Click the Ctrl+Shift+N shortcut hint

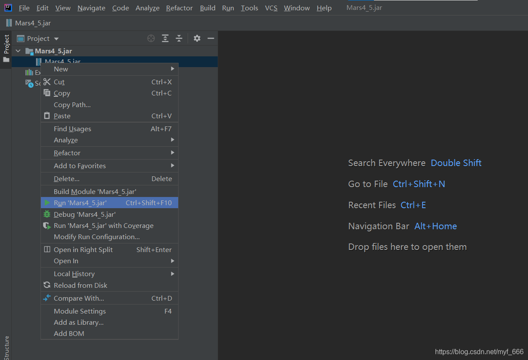pos(419,184)
